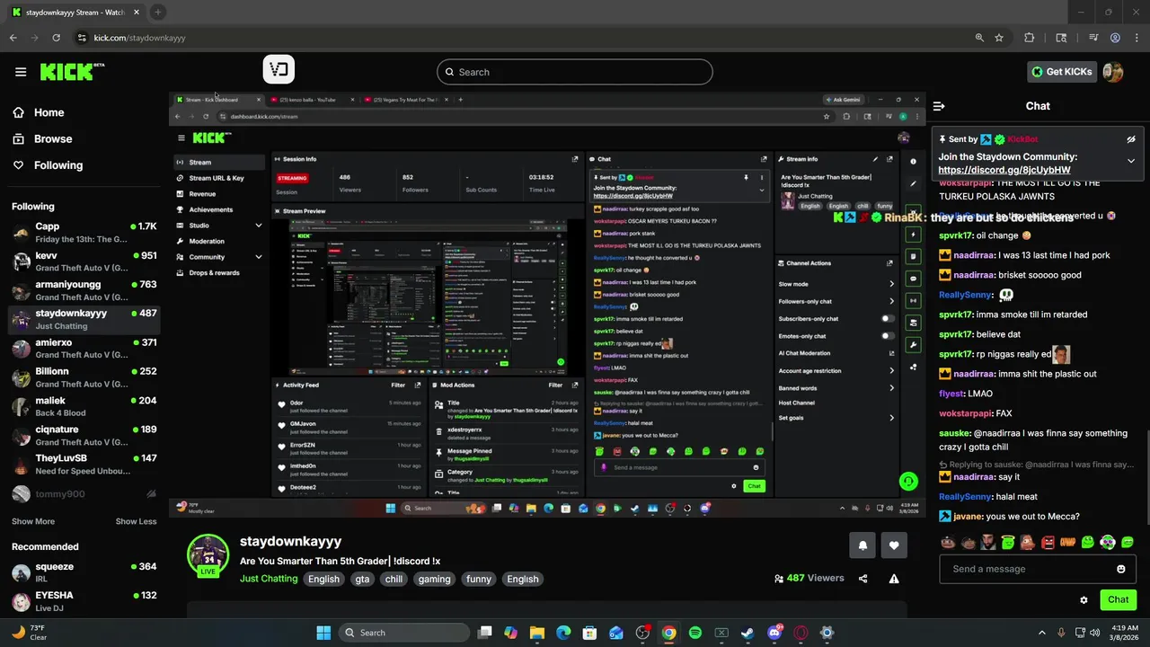Open the Browse page in sidebar
Image resolution: width=1150 pixels, height=647 pixels.
coord(53,138)
